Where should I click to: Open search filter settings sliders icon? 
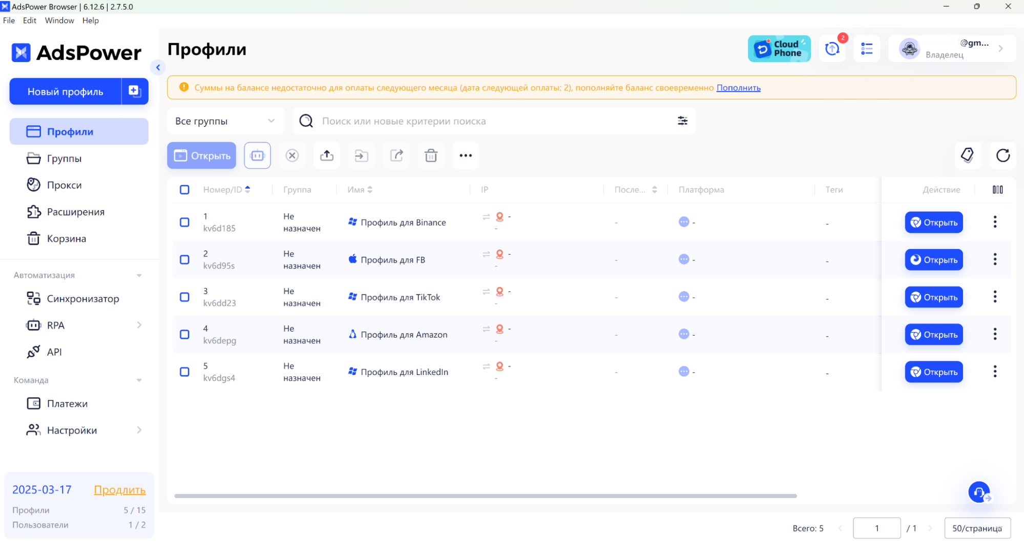click(682, 121)
